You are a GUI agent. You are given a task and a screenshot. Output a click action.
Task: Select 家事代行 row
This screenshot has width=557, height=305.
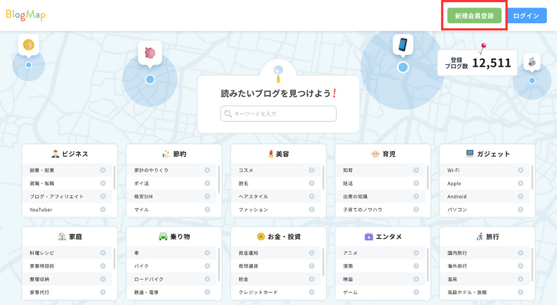click(67, 292)
